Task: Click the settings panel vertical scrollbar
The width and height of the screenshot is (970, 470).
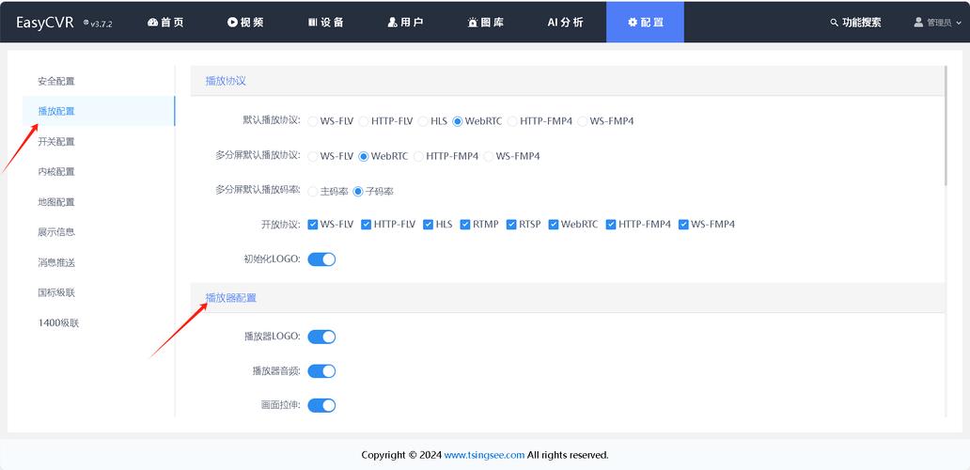Action: click(946, 126)
